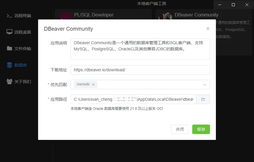Click into the 应用说明 description box
Image resolution: width=254 pixels, height=162 pixels.
click(140, 49)
